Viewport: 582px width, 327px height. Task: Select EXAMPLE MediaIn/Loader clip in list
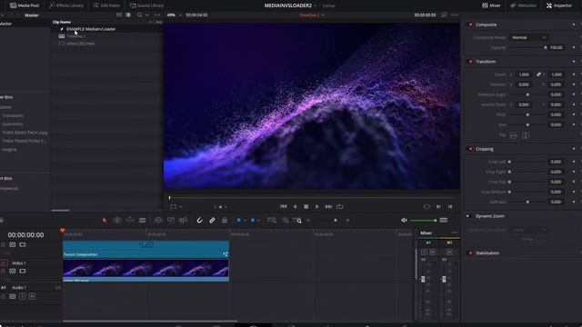tap(91, 29)
